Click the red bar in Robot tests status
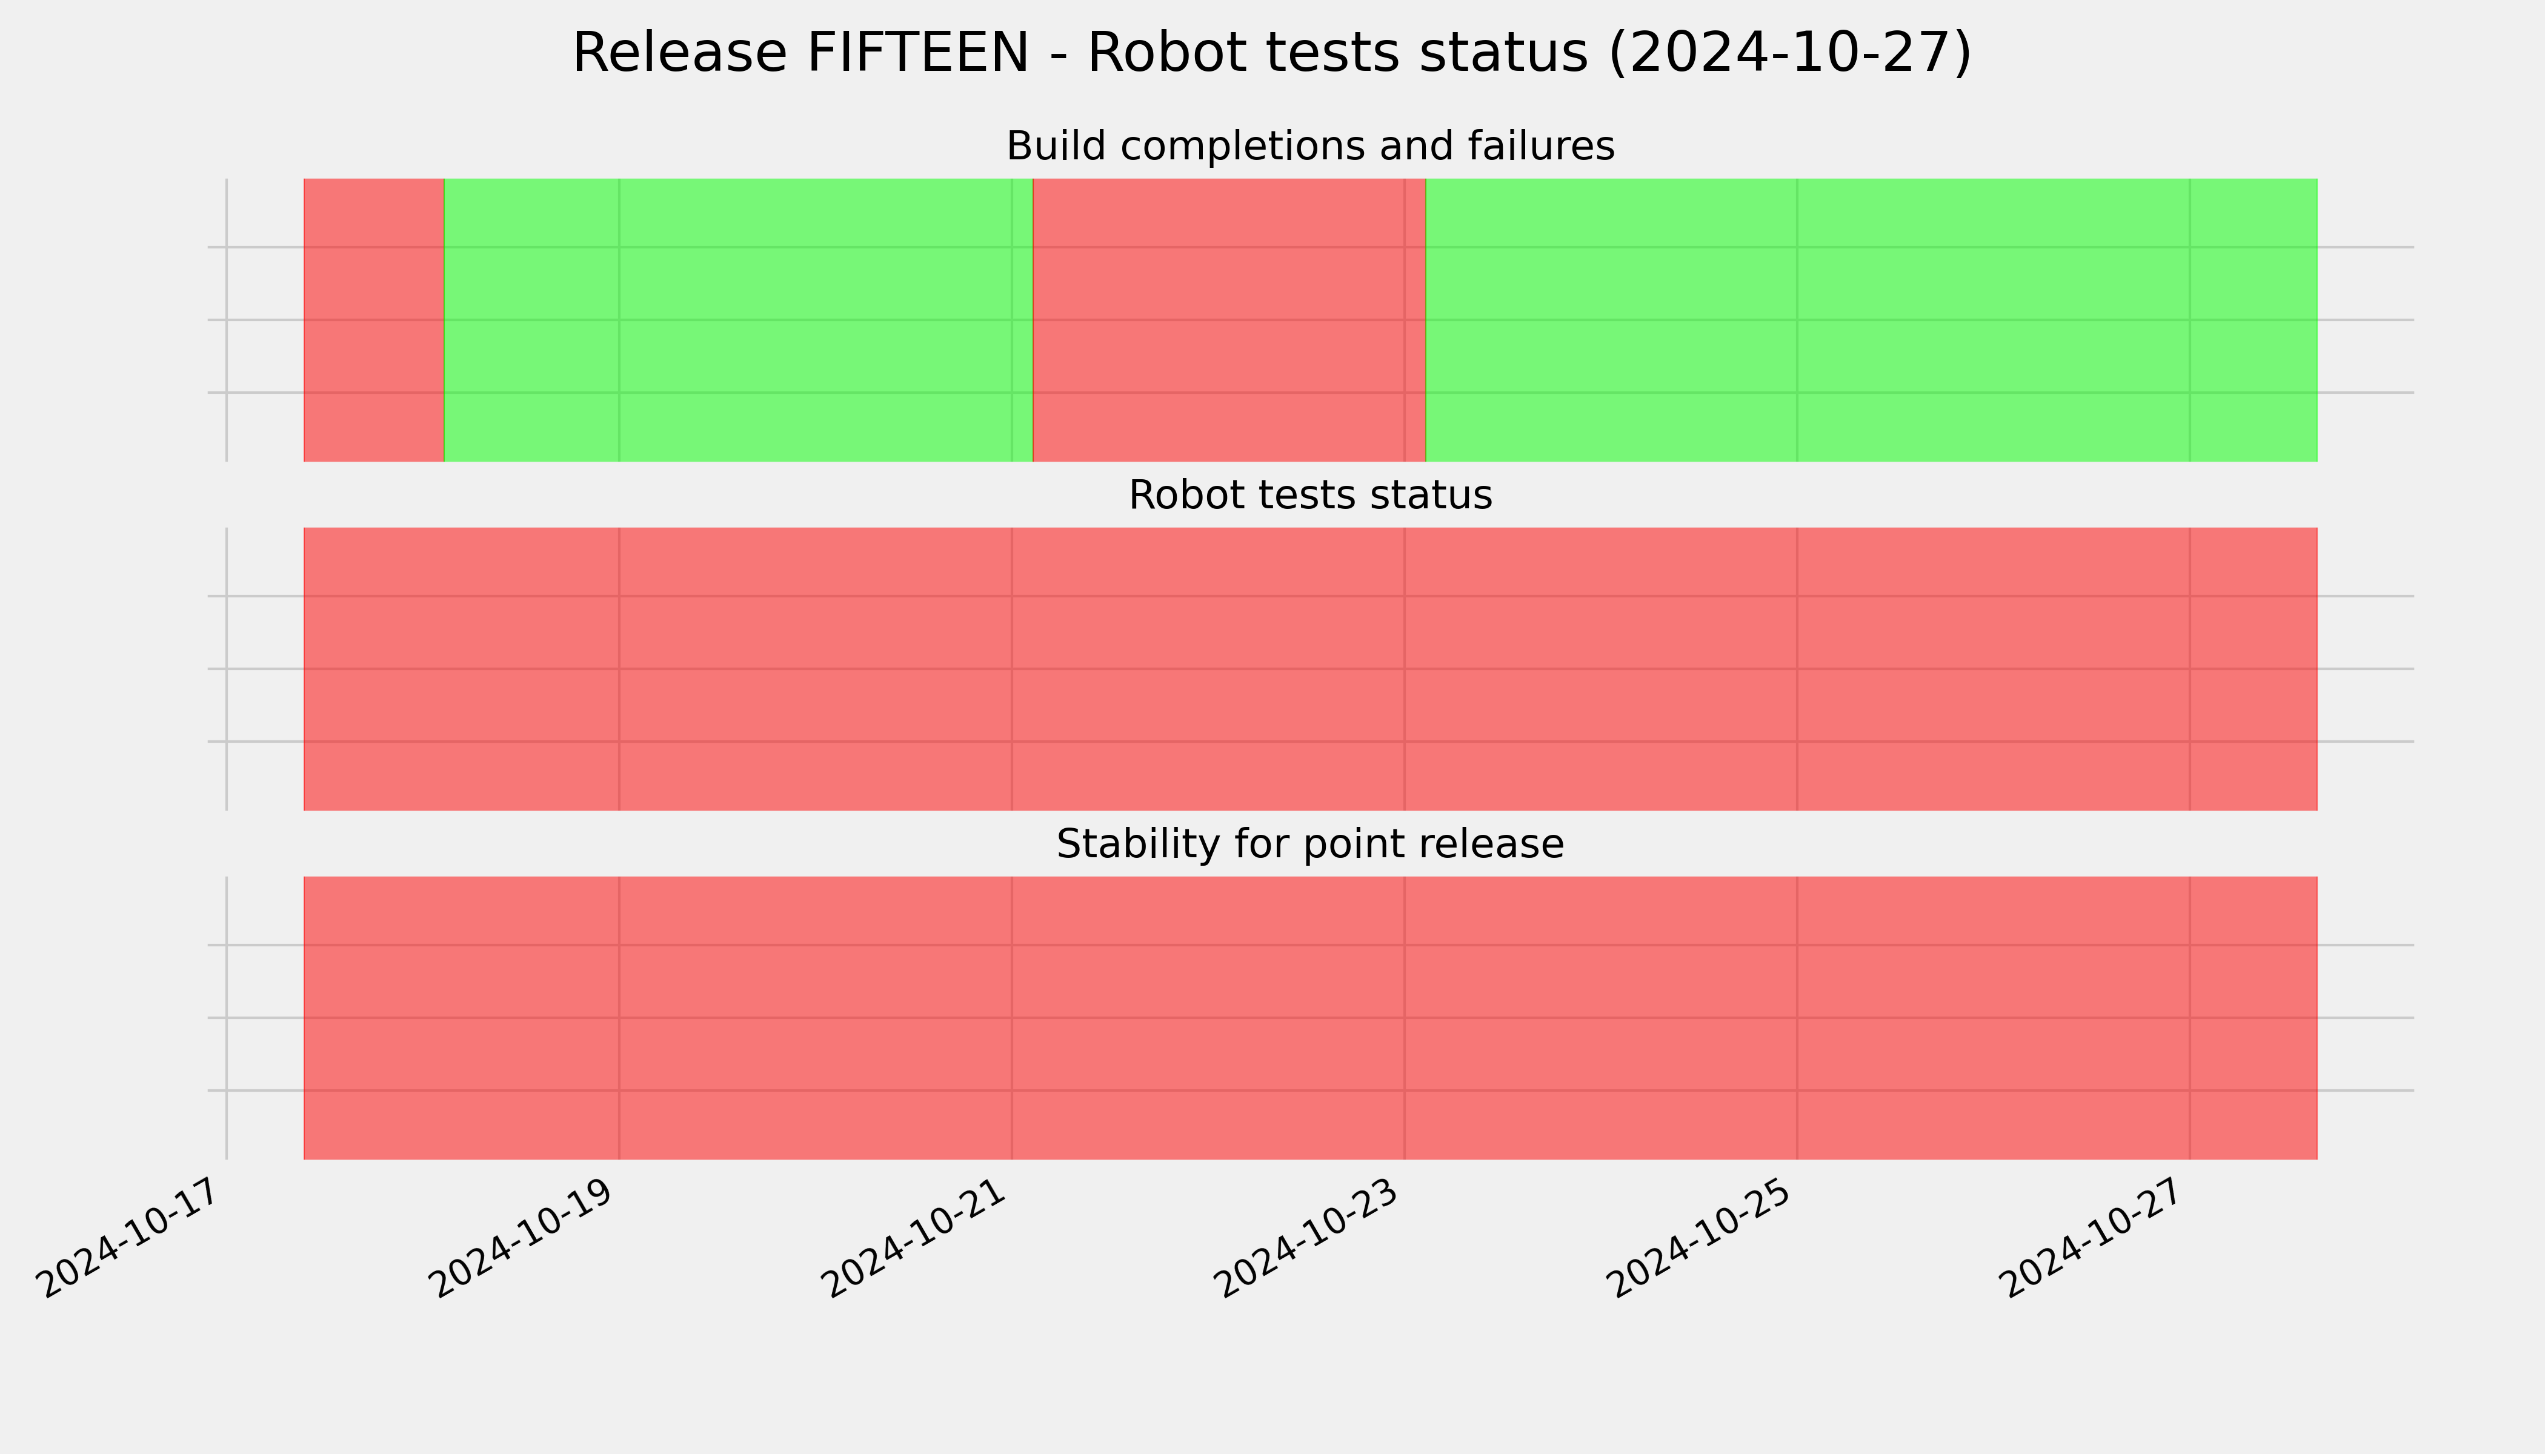The width and height of the screenshot is (2545, 1454). 1311,669
